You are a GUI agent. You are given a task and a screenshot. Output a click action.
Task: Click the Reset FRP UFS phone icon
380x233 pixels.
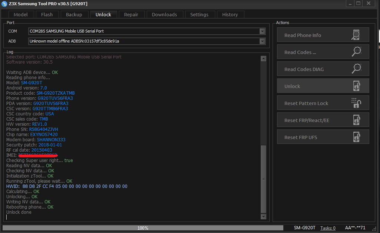click(x=357, y=137)
